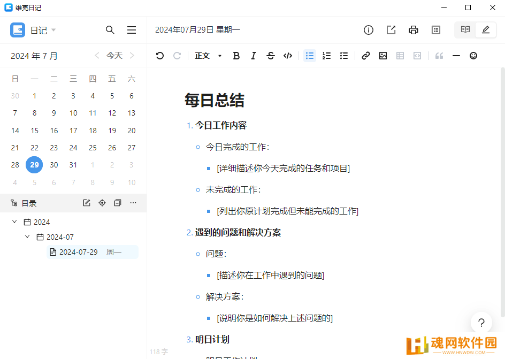This screenshot has height=359, width=505.
Task: Click the 遇到的问题和解决方案 heading
Action: point(238,232)
